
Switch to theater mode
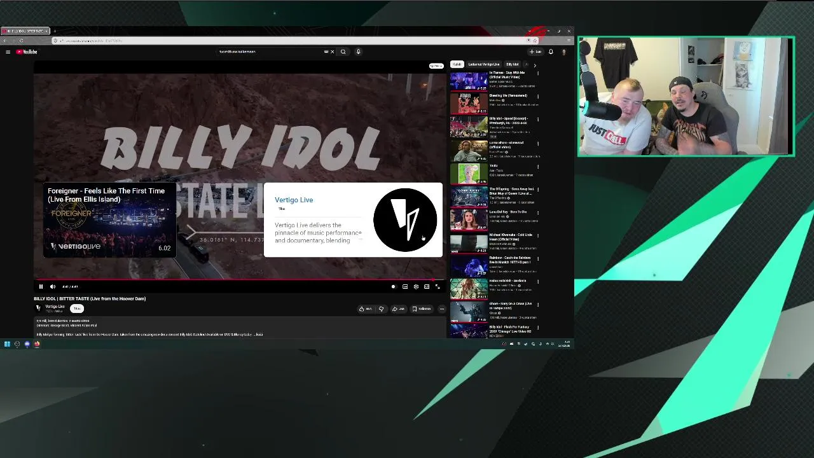[x=427, y=286]
